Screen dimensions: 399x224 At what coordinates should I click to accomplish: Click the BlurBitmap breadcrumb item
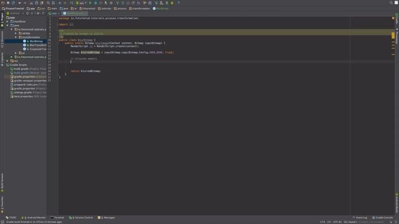coord(161,8)
